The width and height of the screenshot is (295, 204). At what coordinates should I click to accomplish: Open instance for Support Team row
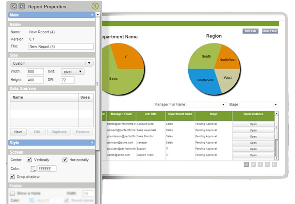[x=253, y=155]
